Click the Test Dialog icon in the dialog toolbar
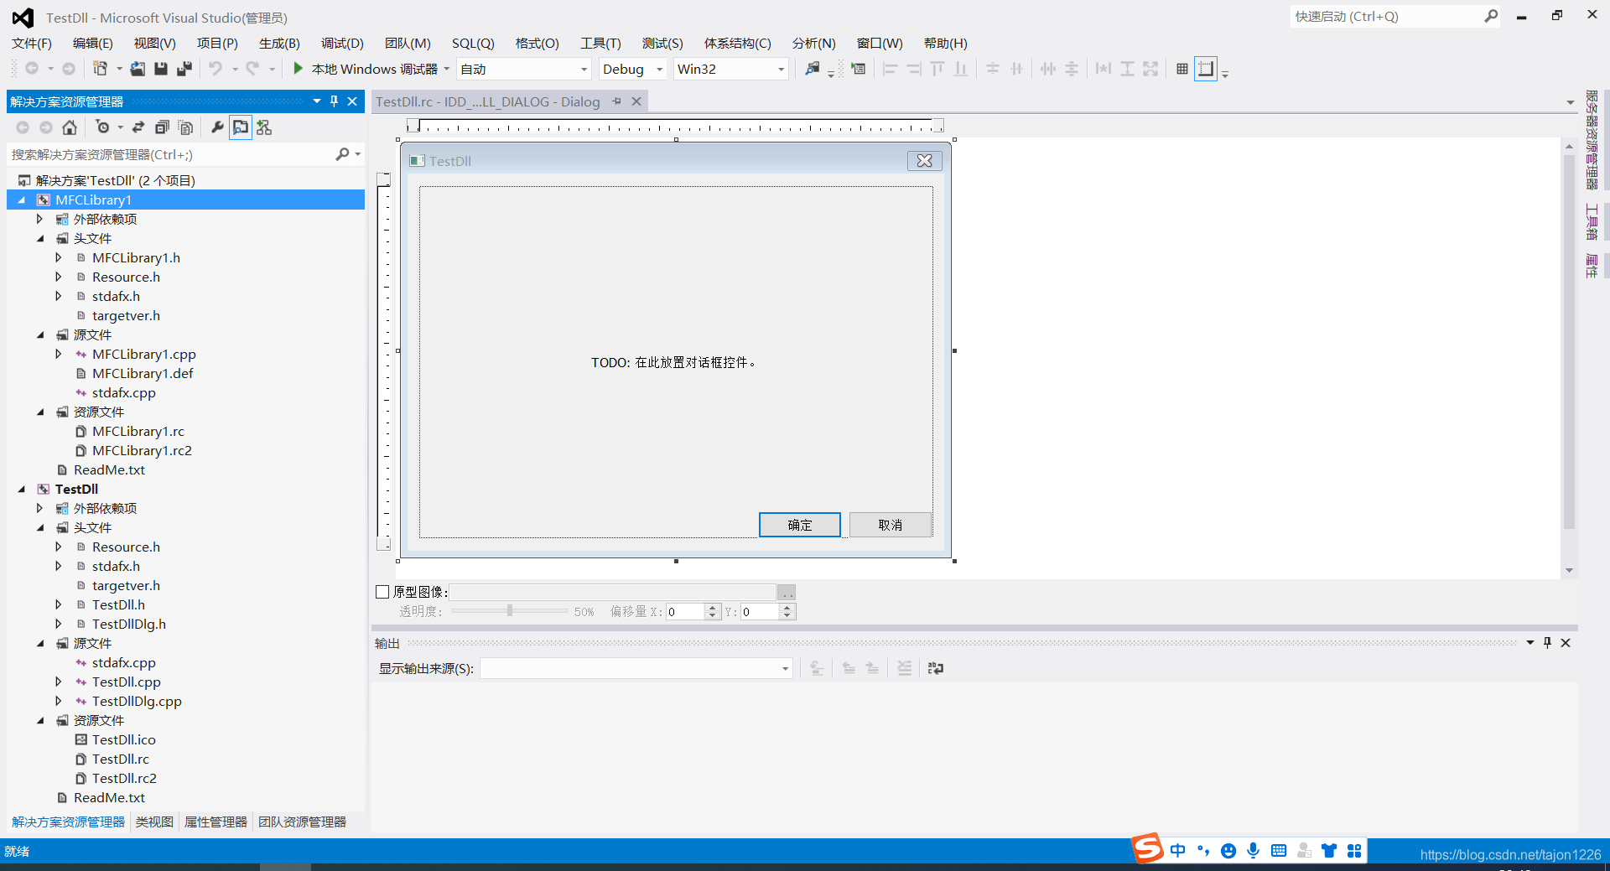 coord(859,69)
